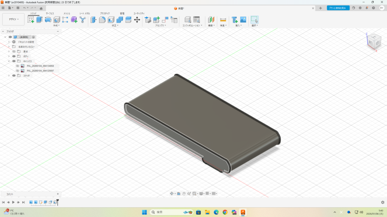Viewport: 387px width, 217px height.
Task: Show the 原点 folder via eye icon
Action: pyautogui.click(x=14, y=51)
